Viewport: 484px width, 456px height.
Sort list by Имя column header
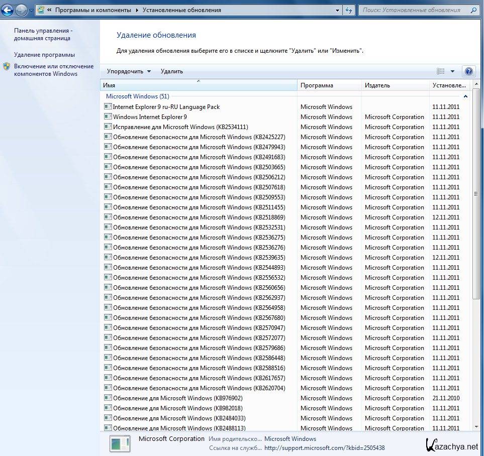(199, 85)
